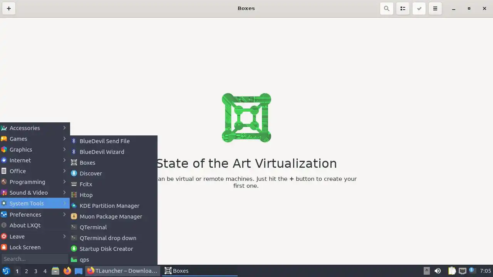The height and width of the screenshot is (277, 493).
Task: Switch to virtual desktop 3
Action: [x=35, y=271]
